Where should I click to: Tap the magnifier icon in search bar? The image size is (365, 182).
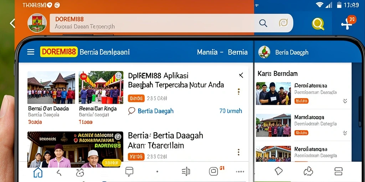click(263, 23)
